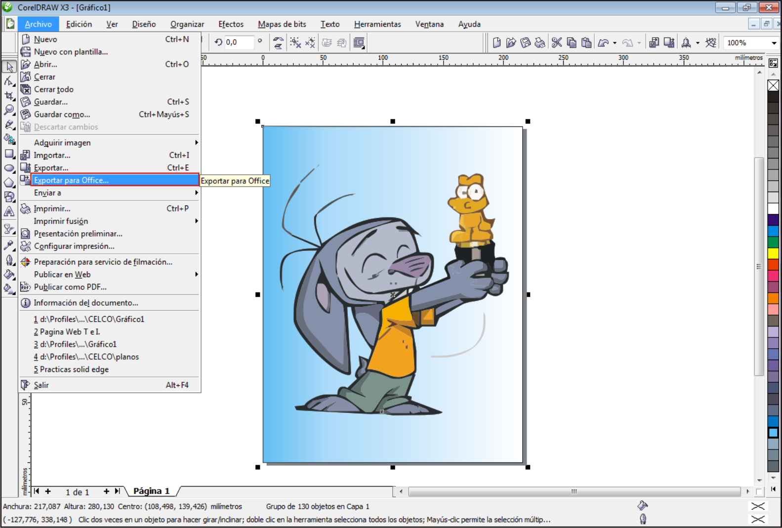Pick the yellow swatch in color palette
Viewport: 782px width, 528px height.
(x=773, y=253)
